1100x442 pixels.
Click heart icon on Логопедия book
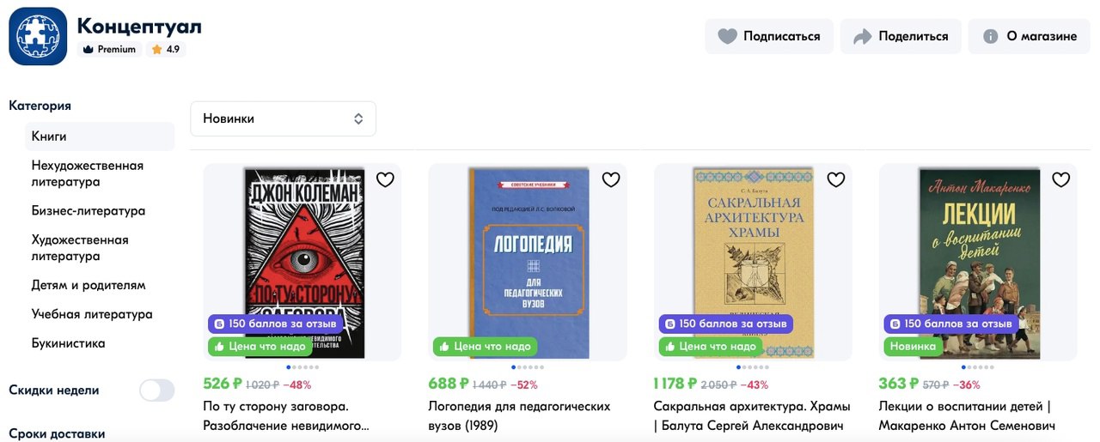pyautogui.click(x=611, y=179)
